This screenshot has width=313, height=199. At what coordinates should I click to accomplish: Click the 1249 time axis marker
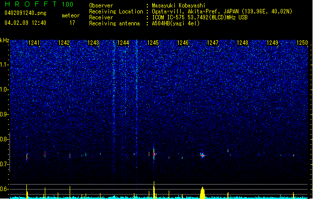[x=273, y=43]
